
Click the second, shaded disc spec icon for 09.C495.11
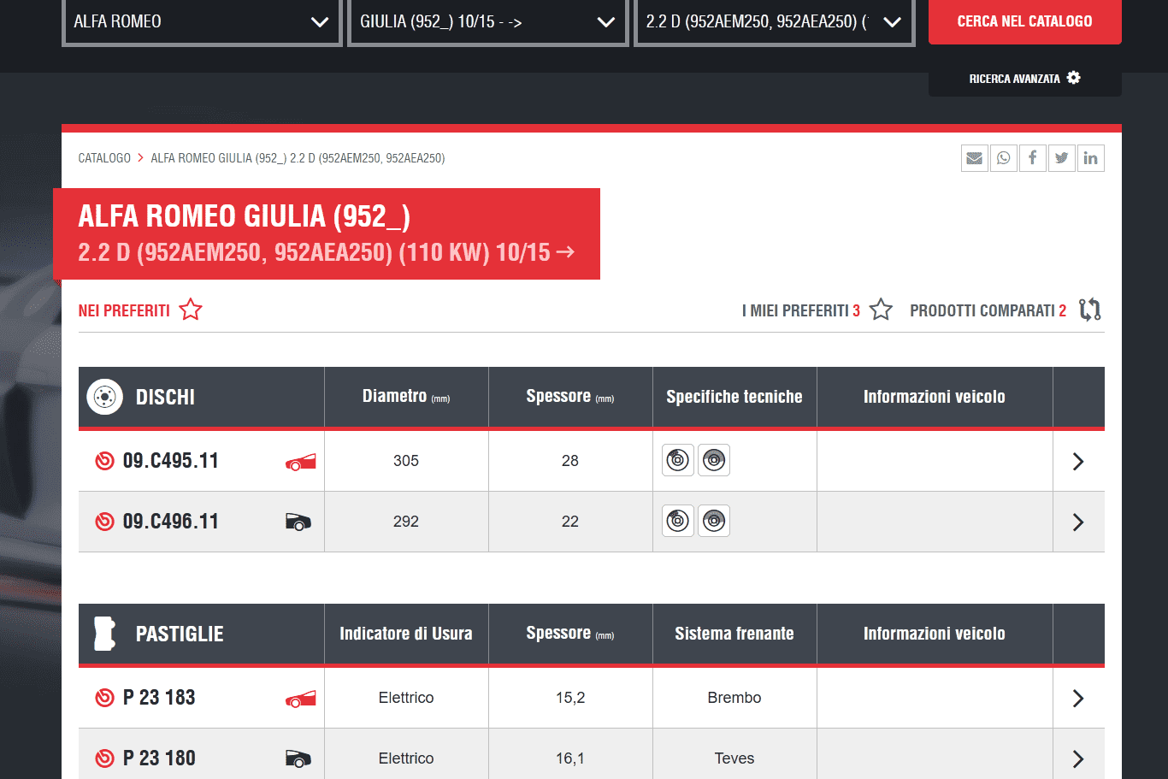[714, 460]
